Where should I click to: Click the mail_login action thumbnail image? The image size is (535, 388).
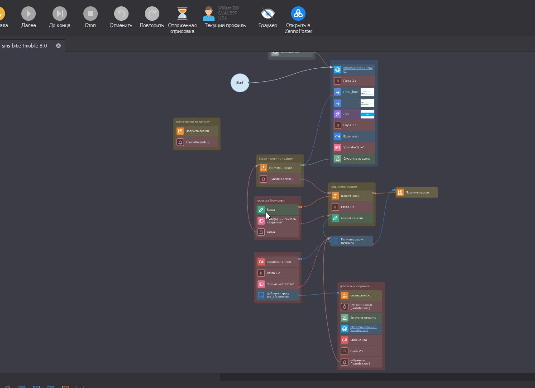point(367,92)
